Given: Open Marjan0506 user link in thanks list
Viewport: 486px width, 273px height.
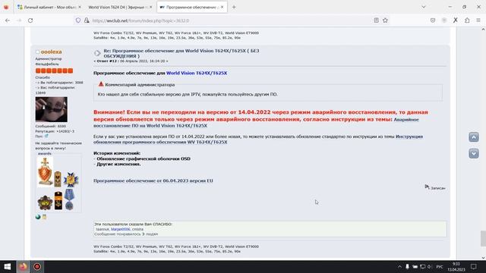Looking at the screenshot, I should coord(120,229).
